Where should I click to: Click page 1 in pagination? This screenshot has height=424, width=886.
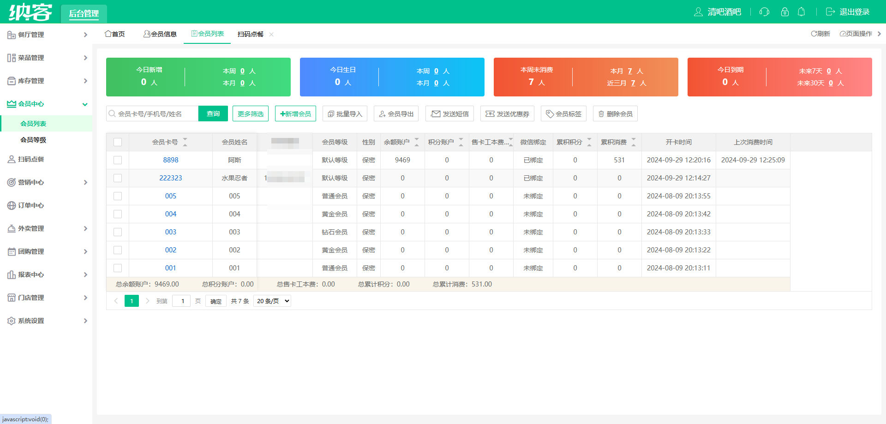132,301
